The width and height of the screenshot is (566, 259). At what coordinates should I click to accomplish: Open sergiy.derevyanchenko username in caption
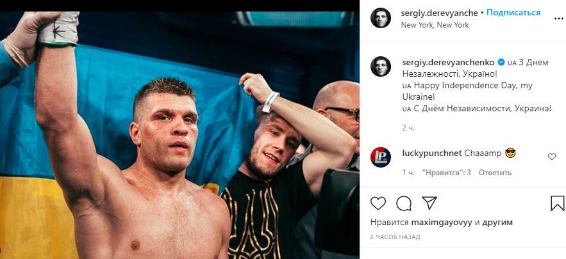[x=448, y=62]
